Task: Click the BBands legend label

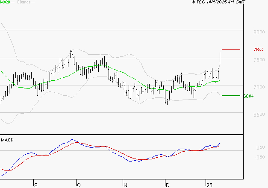Action: (24, 2)
